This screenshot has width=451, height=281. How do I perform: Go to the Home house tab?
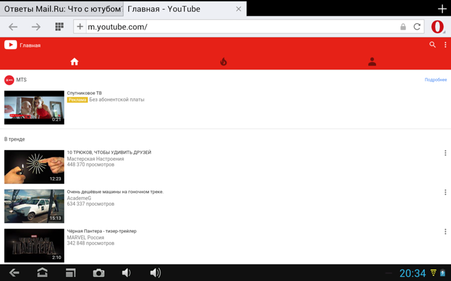74,62
